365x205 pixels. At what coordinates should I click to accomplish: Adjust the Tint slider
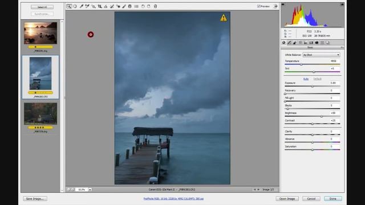click(314, 72)
